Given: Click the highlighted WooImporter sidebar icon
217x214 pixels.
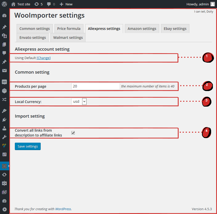Looking at the screenshot, I should [x=4, y=166].
